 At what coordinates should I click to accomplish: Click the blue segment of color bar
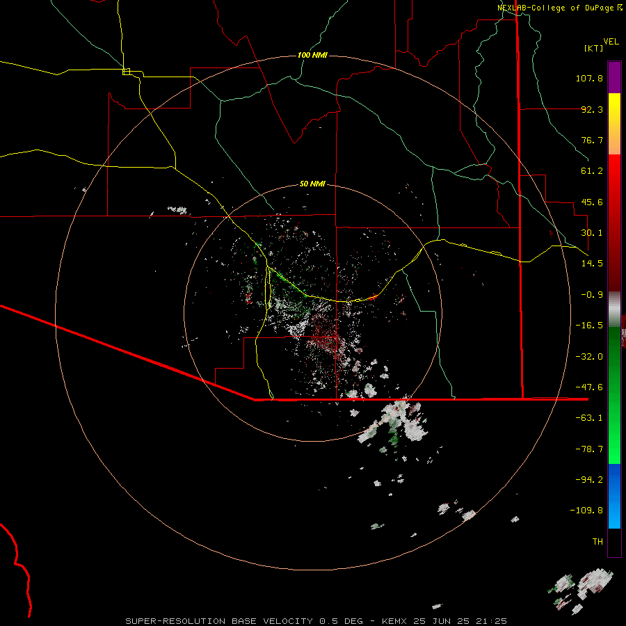coord(614,496)
